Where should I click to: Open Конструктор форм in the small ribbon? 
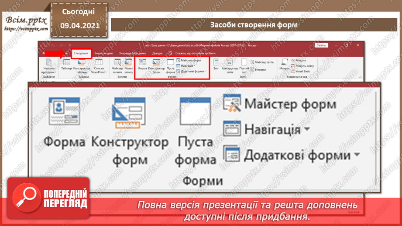pyautogui.click(x=156, y=65)
